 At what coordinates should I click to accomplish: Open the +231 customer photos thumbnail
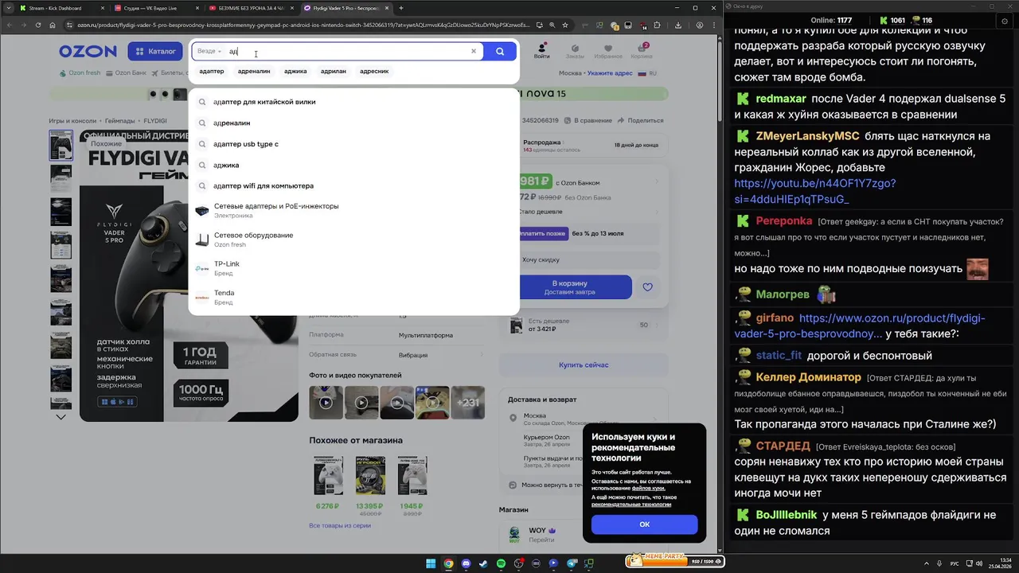point(468,403)
